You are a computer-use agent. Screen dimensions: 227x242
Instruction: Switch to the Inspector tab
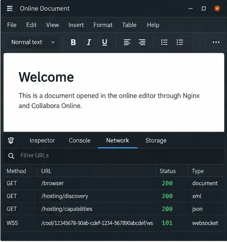42,141
